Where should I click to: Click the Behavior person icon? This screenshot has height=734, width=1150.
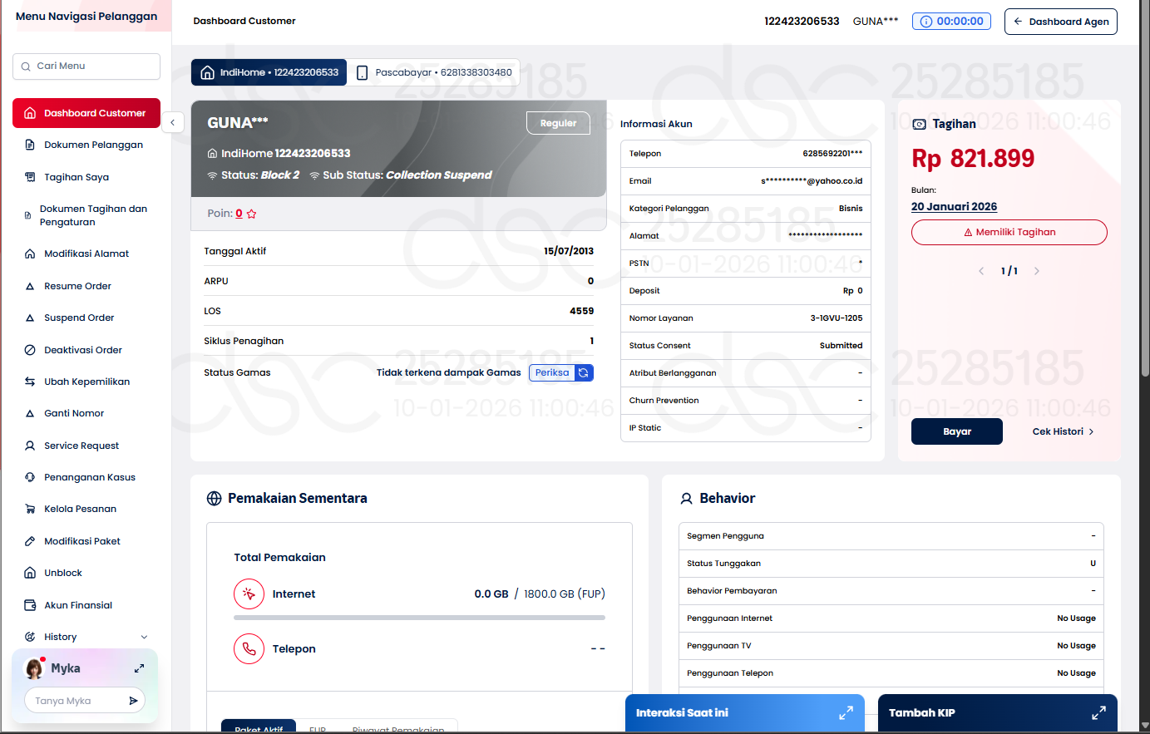[686, 498]
